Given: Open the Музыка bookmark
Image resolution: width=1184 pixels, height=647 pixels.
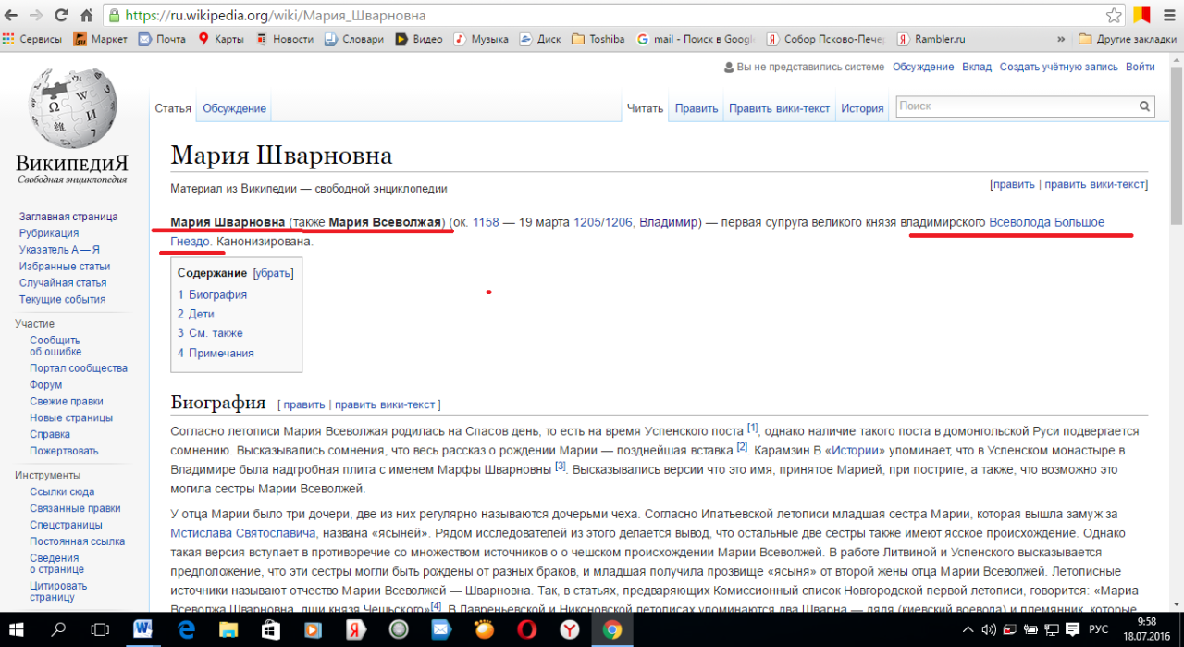Looking at the screenshot, I should point(481,39).
